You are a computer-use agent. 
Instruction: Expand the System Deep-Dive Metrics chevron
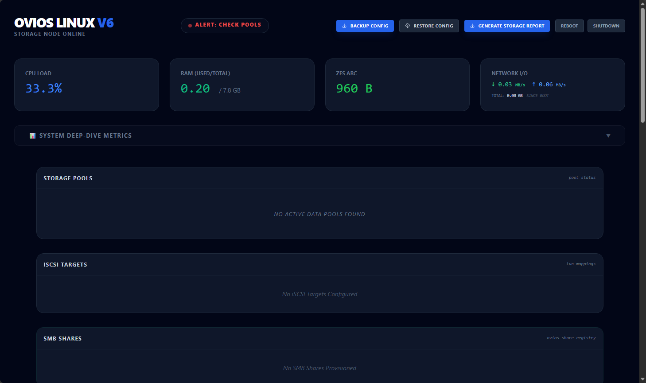tap(608, 135)
